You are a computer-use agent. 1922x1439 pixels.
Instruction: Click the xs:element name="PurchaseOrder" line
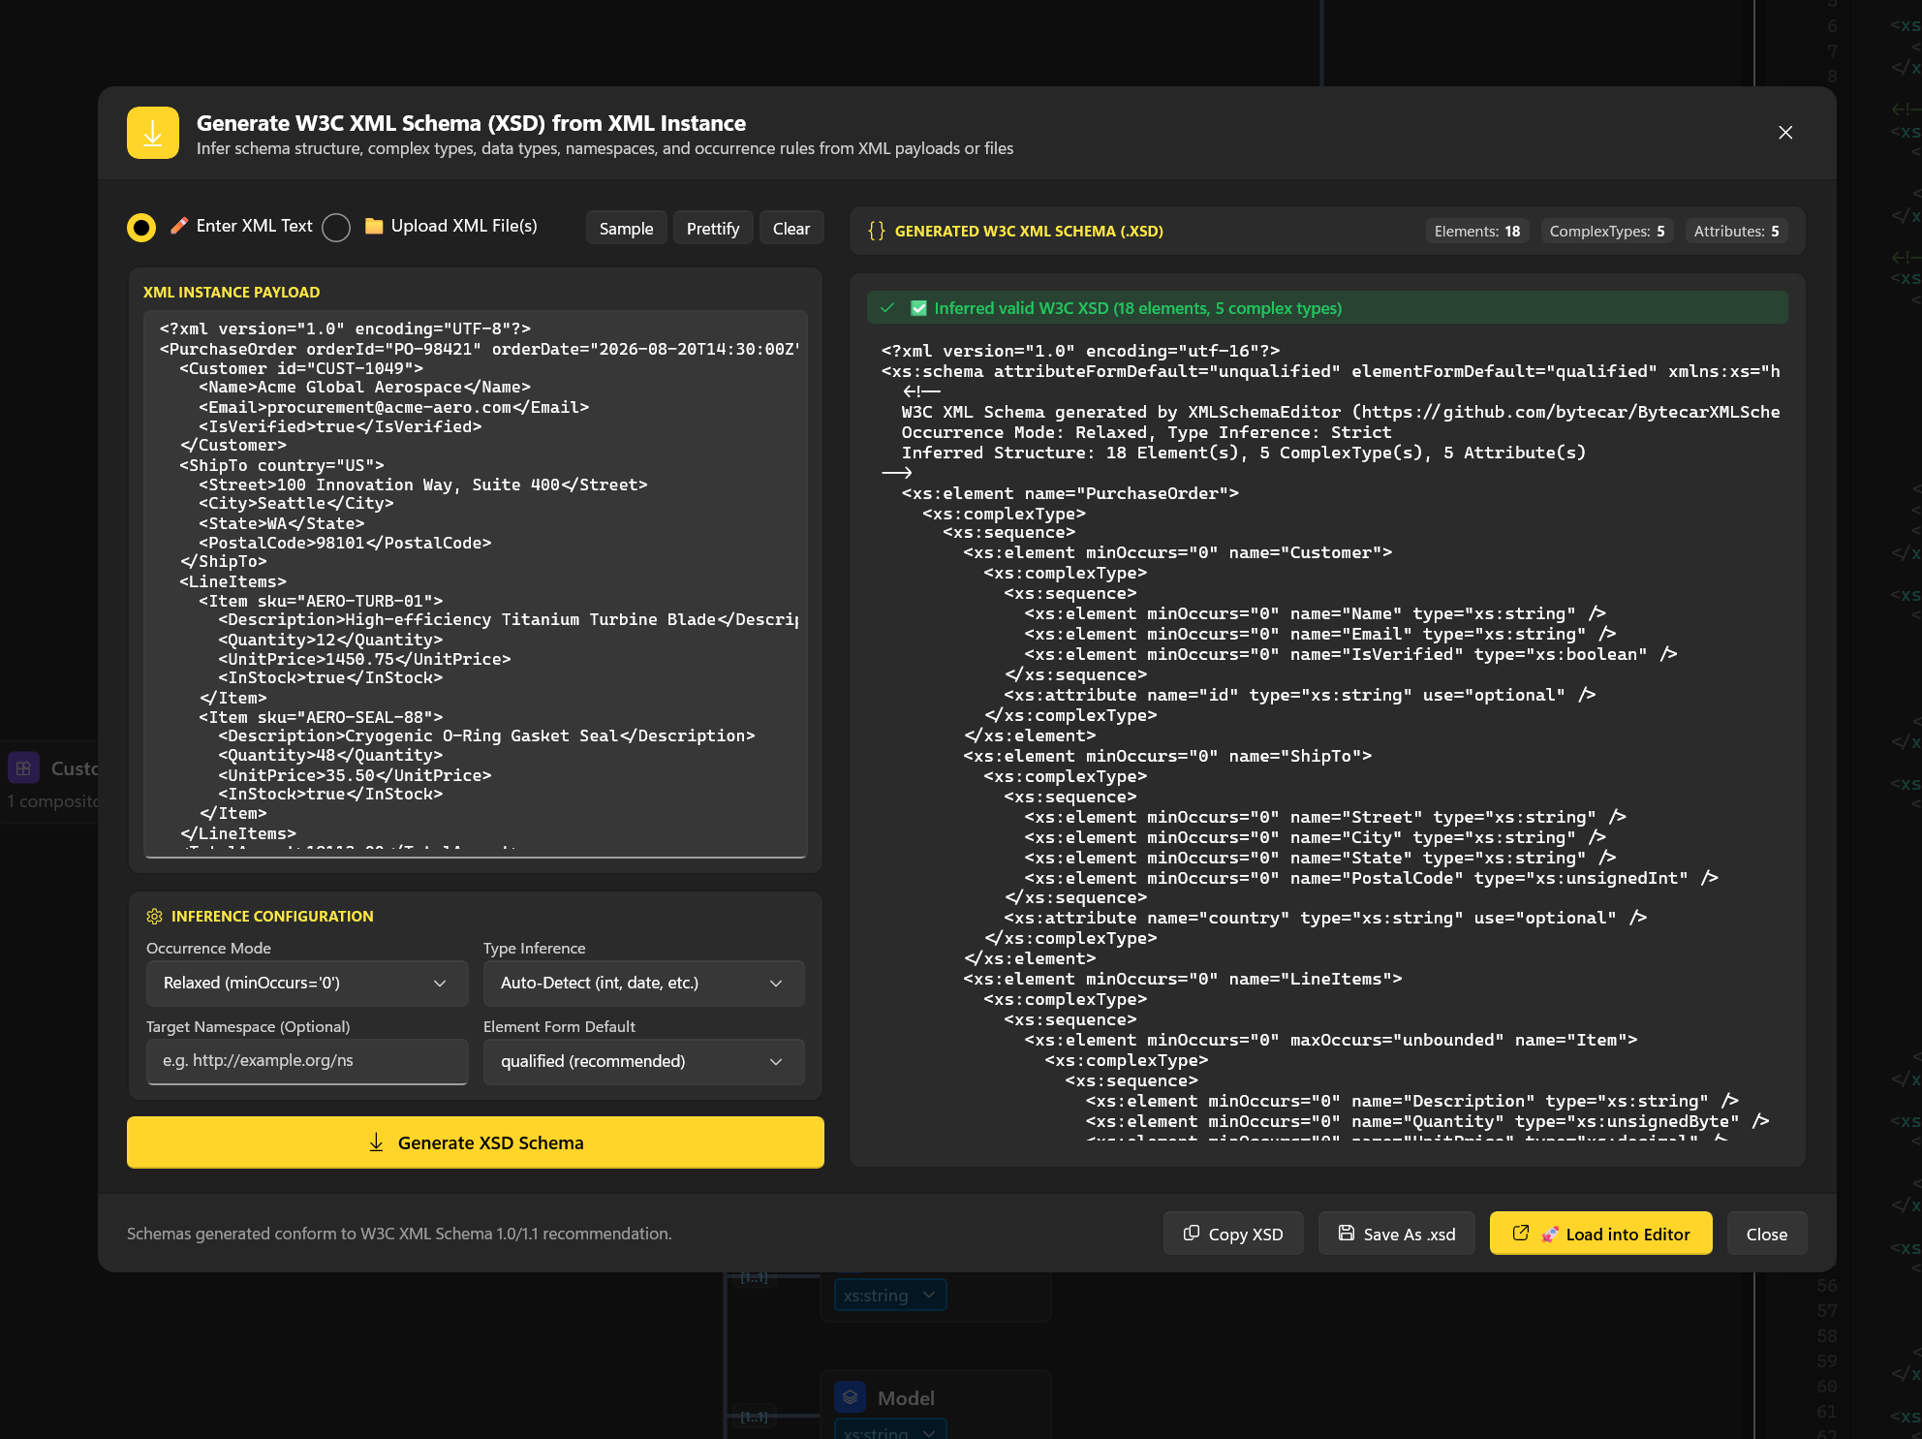coord(1070,493)
